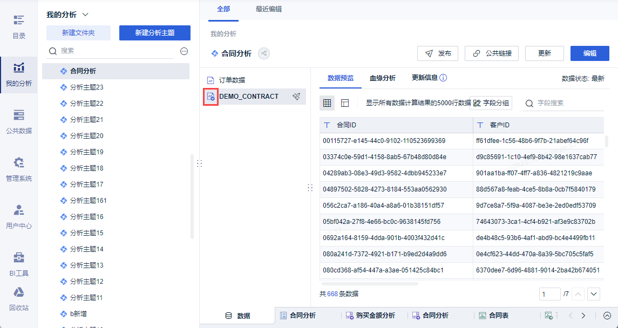Click the 客户ID column header
Image resolution: width=618 pixels, height=328 pixels.
point(538,125)
